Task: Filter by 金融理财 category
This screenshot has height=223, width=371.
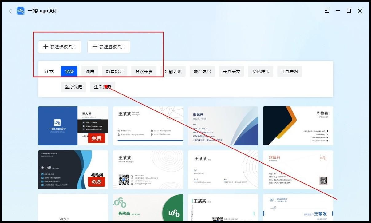Action: (x=173, y=71)
